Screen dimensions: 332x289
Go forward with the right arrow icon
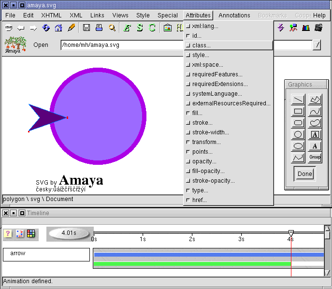point(33,28)
